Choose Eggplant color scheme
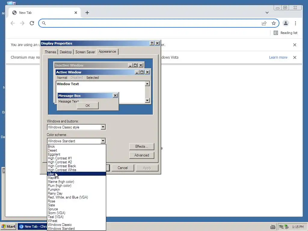The image size is (308, 231). click(x=77, y=154)
